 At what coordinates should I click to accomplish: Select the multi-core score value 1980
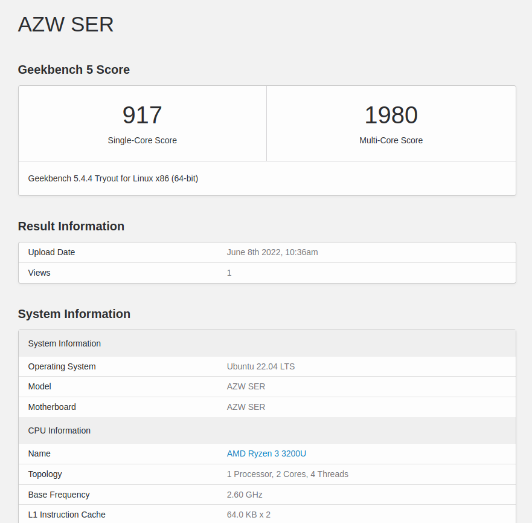[x=391, y=115]
